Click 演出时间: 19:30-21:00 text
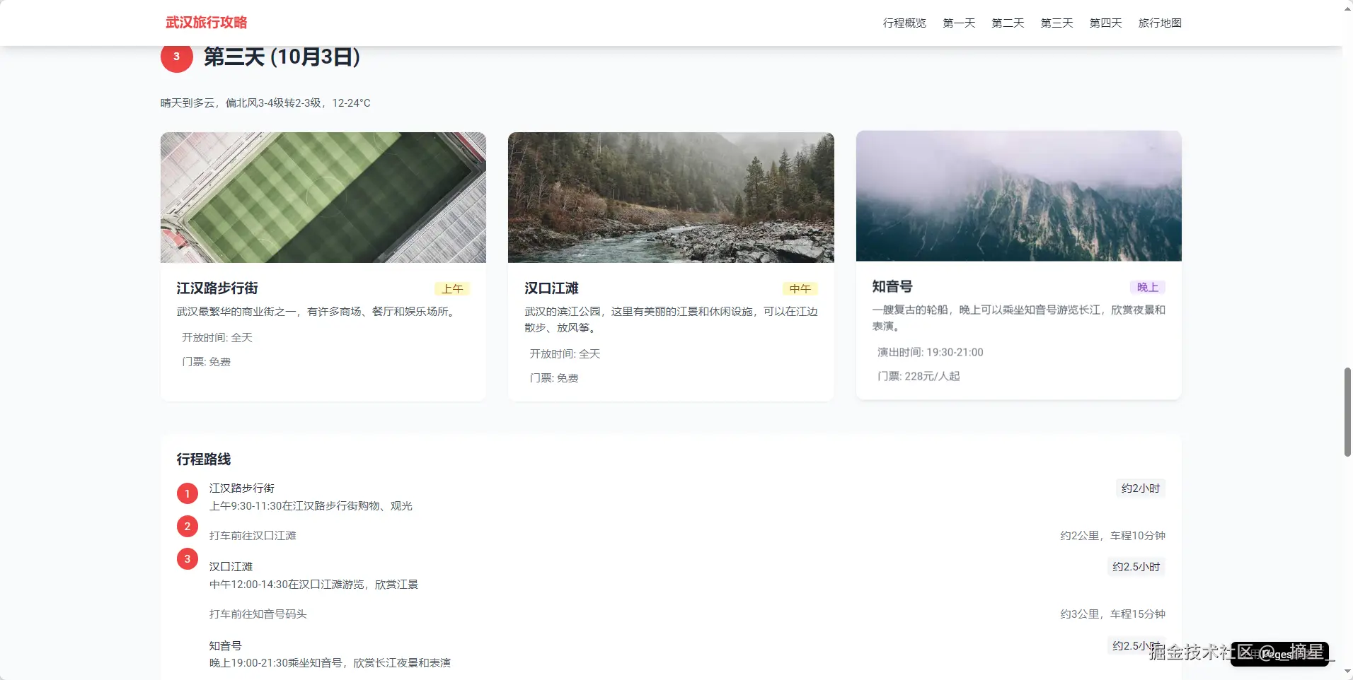 coord(930,352)
